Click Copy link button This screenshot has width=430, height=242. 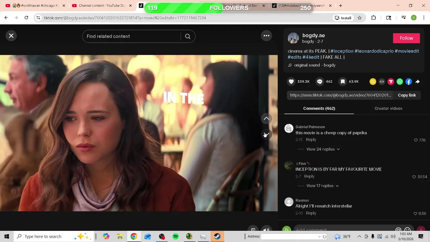[407, 95]
